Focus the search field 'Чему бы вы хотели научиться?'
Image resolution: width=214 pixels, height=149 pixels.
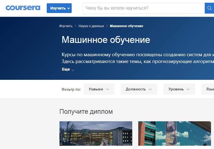(144, 8)
